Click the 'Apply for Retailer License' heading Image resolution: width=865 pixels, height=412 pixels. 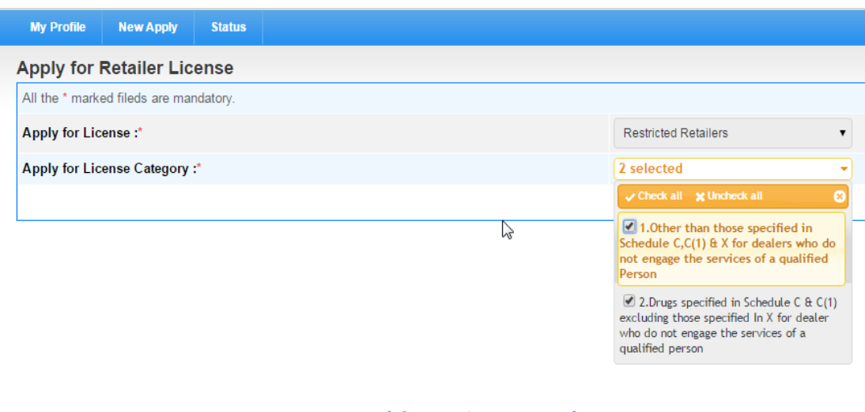tap(125, 68)
